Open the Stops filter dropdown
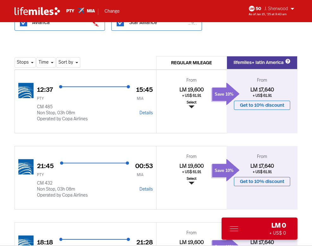This screenshot has height=246, width=312. tap(25, 62)
